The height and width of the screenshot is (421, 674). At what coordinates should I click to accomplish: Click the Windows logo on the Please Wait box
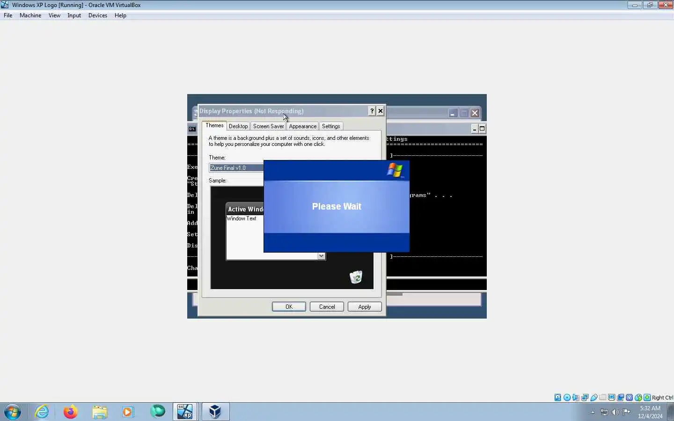(395, 170)
